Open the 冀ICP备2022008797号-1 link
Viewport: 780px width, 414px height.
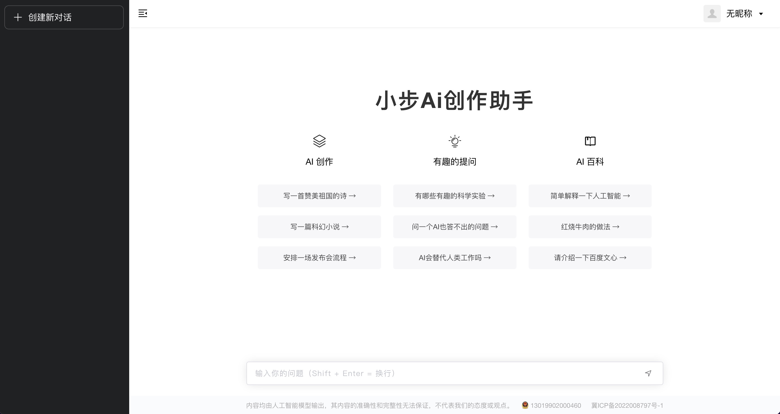(x=627, y=405)
